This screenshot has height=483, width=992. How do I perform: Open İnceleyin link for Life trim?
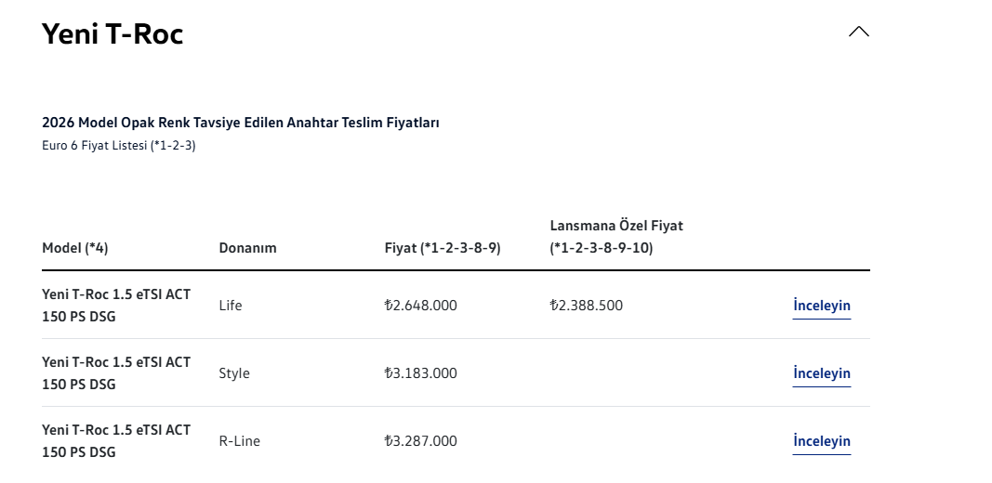tap(821, 306)
